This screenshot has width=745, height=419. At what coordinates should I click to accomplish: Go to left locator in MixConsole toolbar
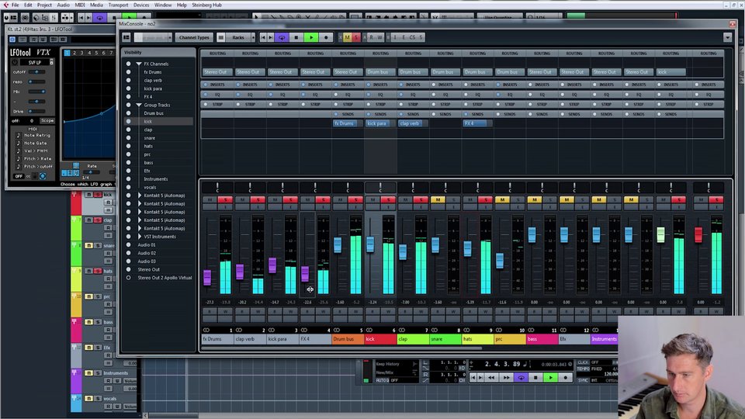(264, 37)
